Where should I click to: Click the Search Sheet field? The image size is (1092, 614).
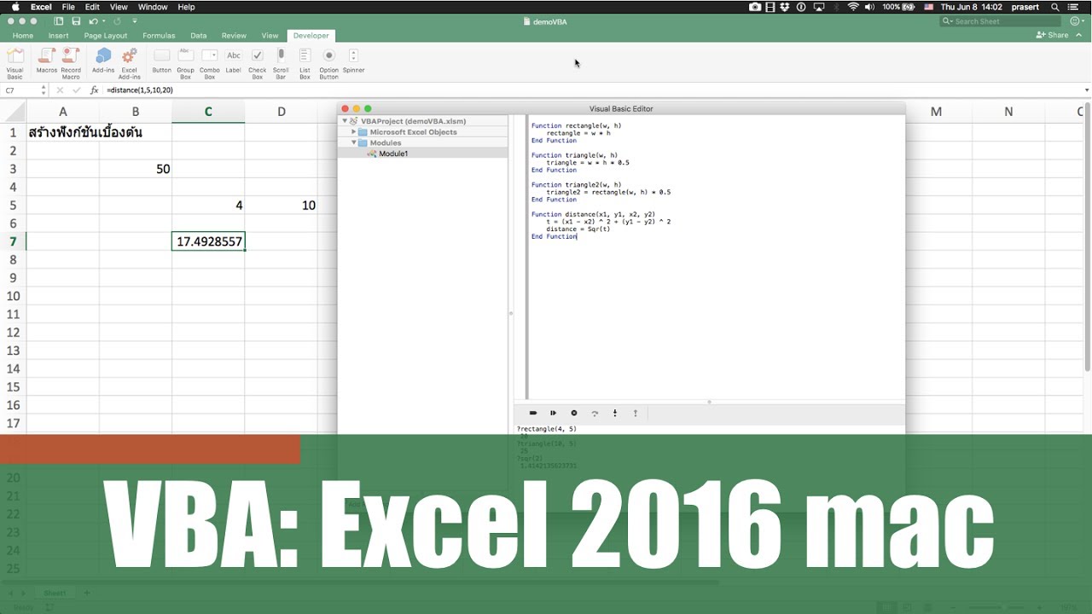(x=1000, y=21)
